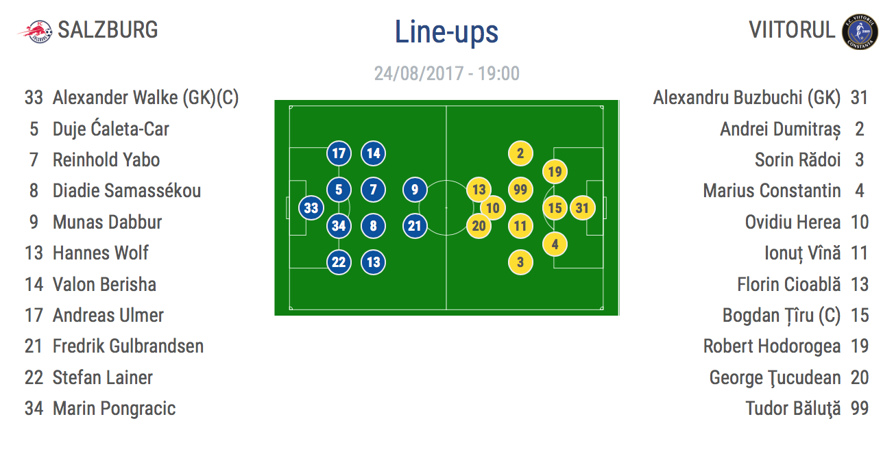Open Bogdan Țîru captain entry
Viewport: 894px width, 456px height.
click(x=796, y=315)
